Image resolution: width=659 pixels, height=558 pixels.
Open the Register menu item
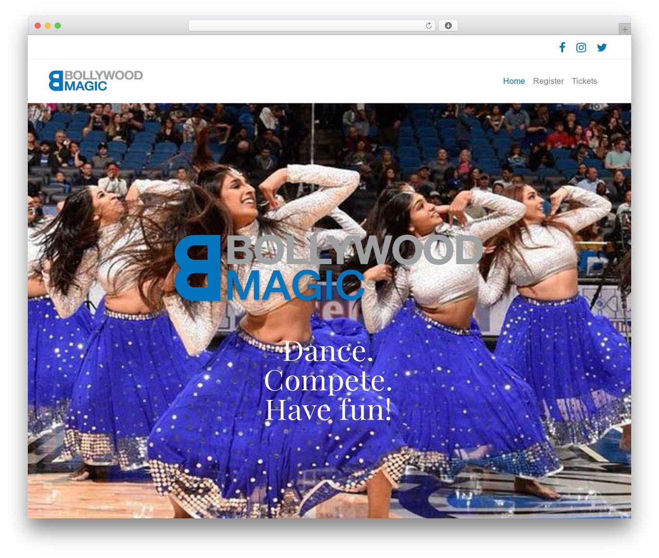[548, 81]
